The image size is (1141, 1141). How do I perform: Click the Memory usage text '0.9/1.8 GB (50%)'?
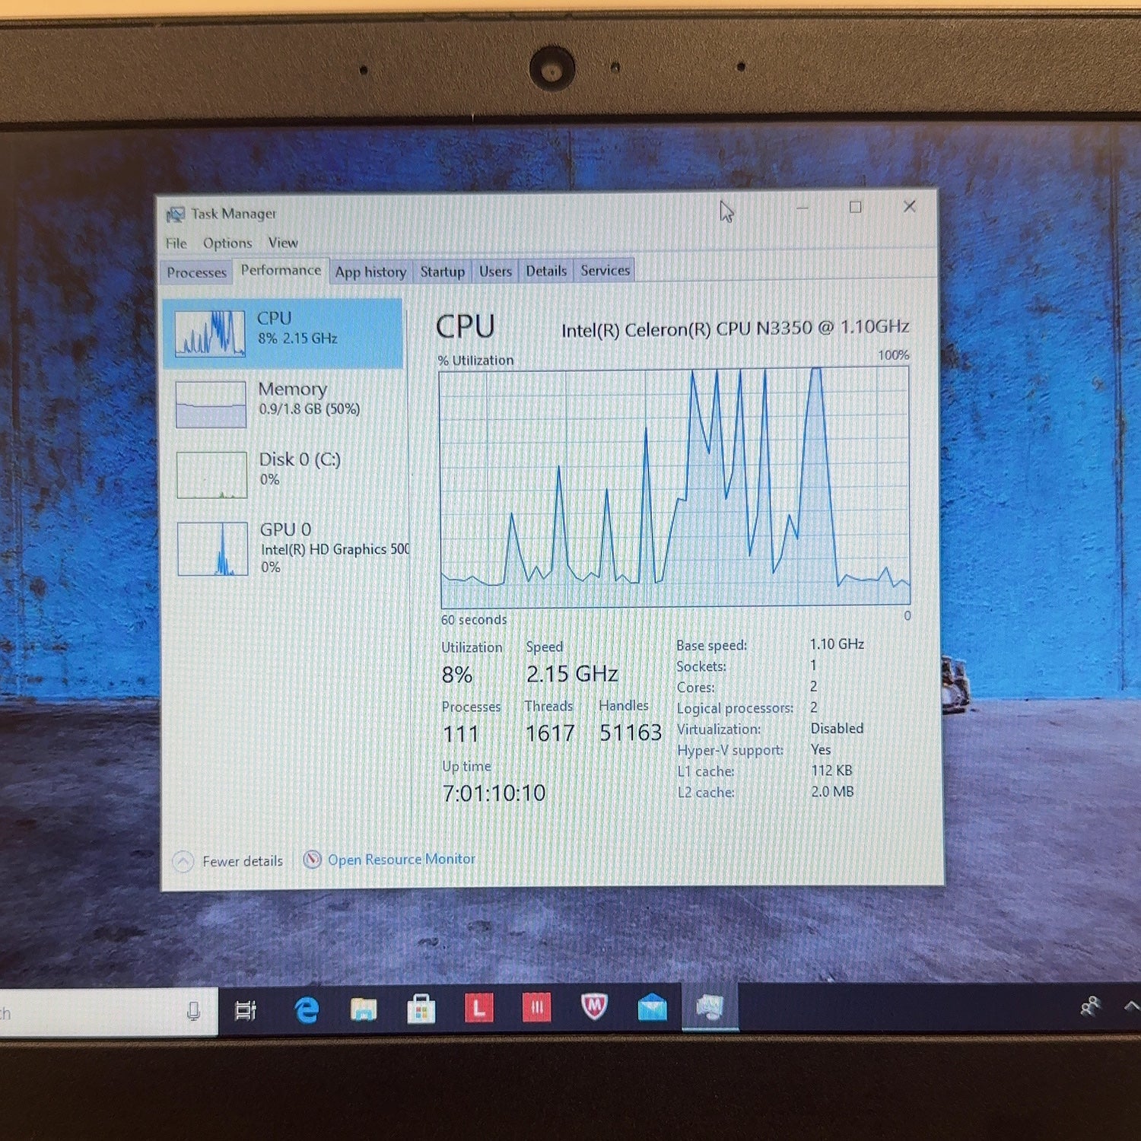pyautogui.click(x=310, y=409)
